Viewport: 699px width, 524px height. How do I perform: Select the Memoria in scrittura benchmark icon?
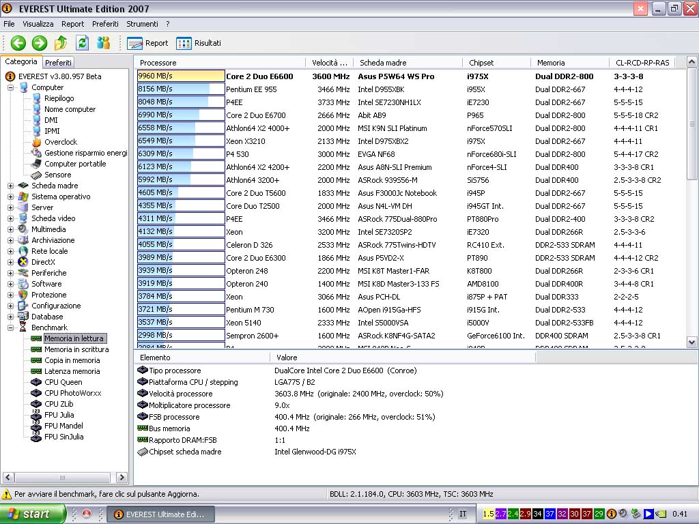(x=37, y=350)
